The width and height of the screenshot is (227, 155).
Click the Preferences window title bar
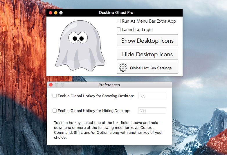[x=109, y=85]
